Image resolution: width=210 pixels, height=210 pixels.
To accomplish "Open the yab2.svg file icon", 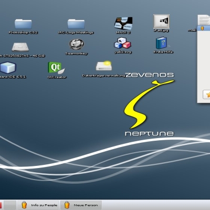I will point(122,43).
